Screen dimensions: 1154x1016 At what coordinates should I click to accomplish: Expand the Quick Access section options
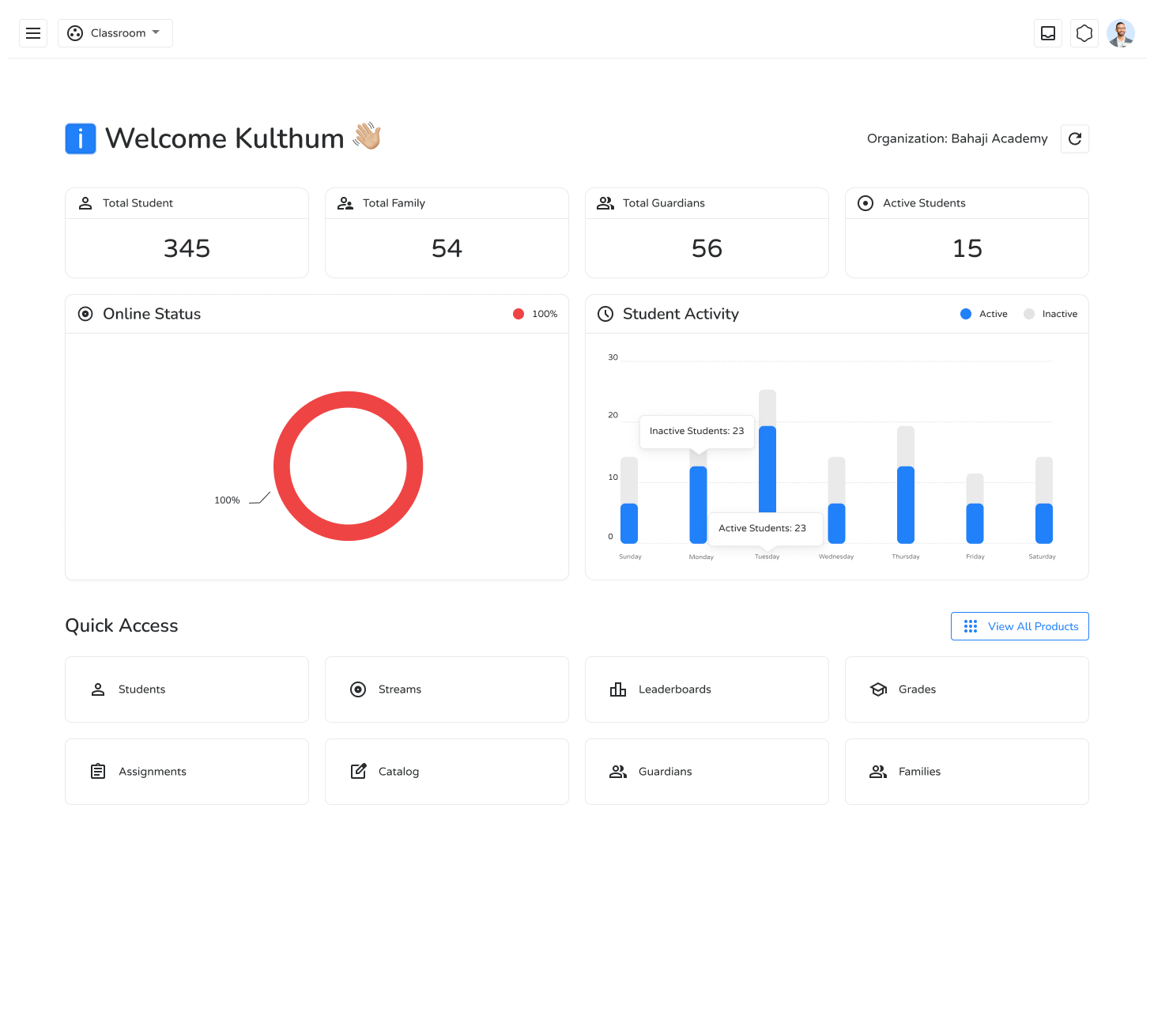1020,626
